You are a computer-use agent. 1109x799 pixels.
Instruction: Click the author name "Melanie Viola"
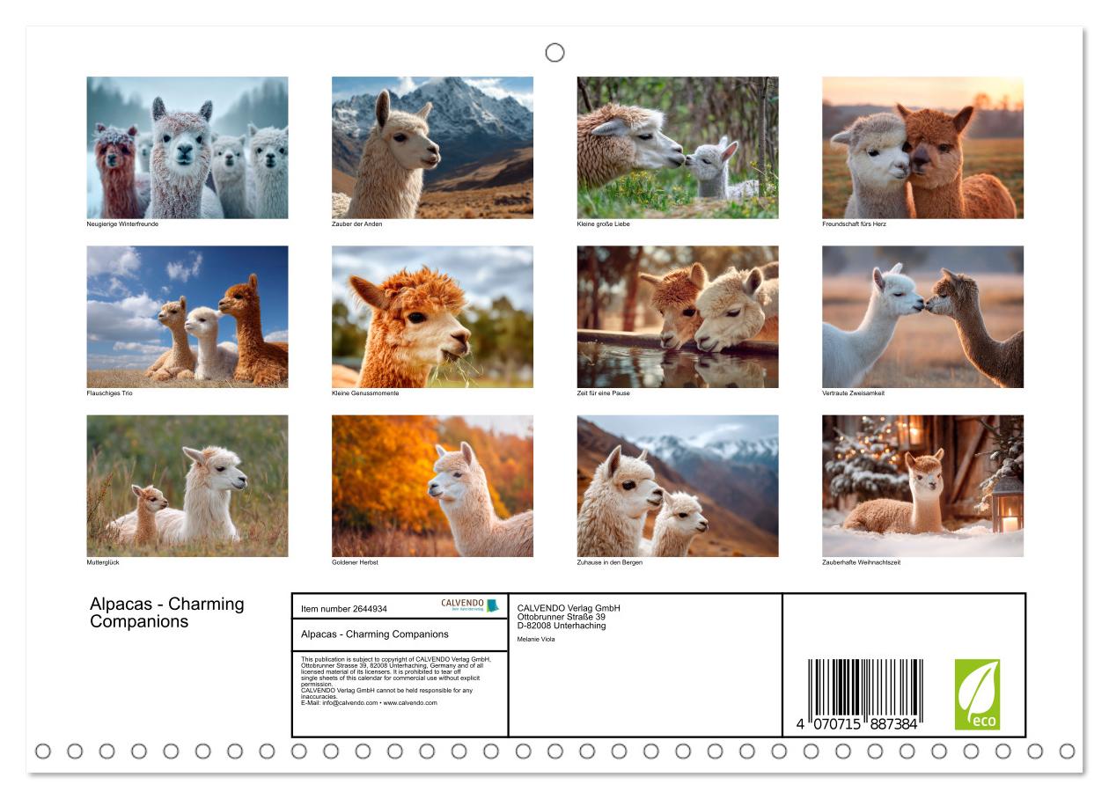click(536, 639)
